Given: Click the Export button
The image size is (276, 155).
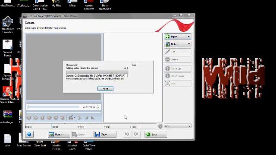Looking at the screenshot, I should (x=82, y=134).
